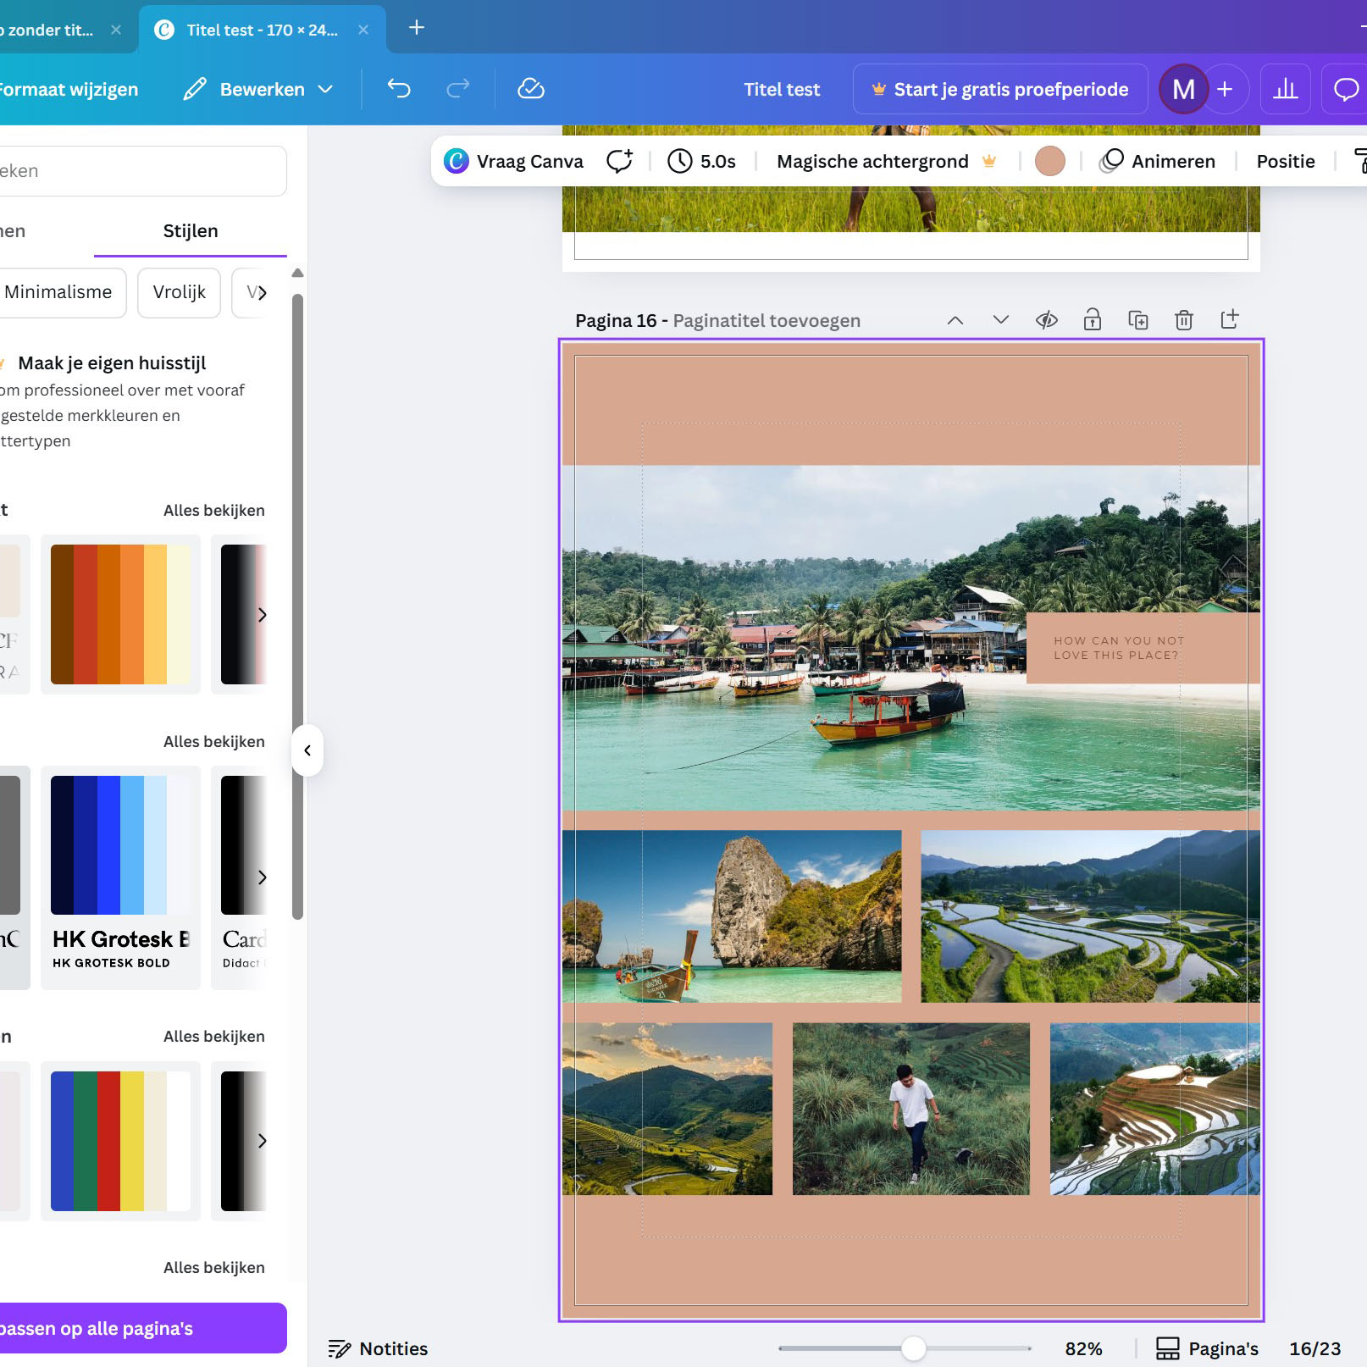Click the redo arrow icon
The image size is (1367, 1367).
point(458,89)
